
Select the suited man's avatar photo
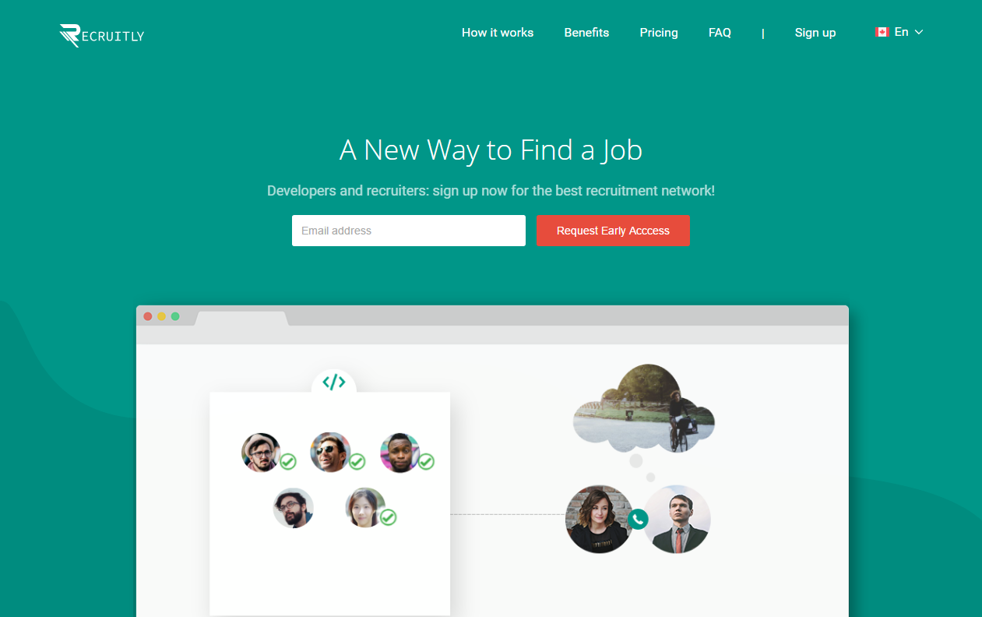tap(677, 520)
